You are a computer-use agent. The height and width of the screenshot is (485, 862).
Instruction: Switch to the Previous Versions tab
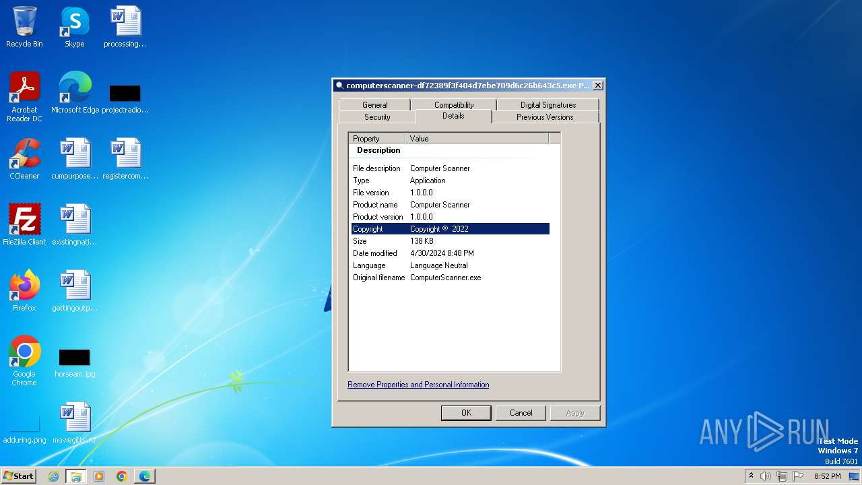click(x=545, y=117)
